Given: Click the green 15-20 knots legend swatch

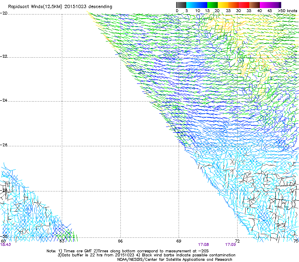Looking at the screenshot, I should coord(213,5).
